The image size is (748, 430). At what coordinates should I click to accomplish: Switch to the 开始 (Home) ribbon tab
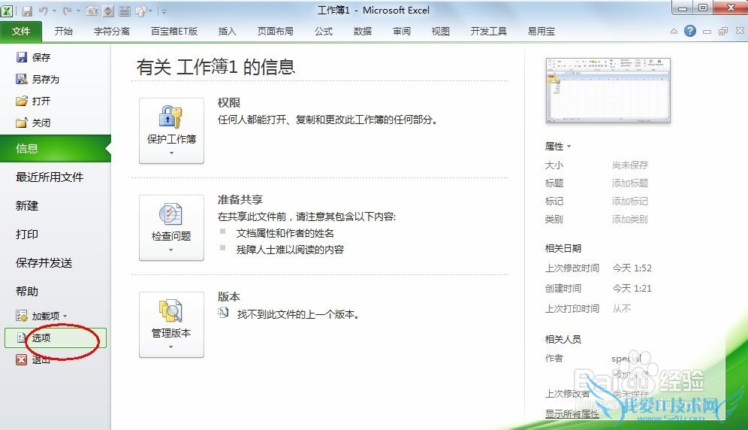[63, 32]
